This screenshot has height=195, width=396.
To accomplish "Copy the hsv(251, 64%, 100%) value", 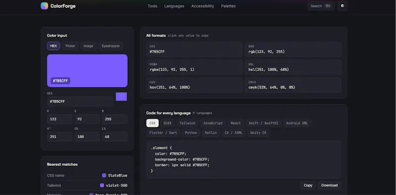I will click(x=194, y=85).
